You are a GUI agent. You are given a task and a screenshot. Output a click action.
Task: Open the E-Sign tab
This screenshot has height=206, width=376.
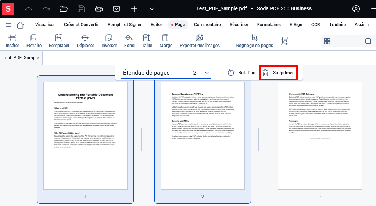click(x=296, y=25)
